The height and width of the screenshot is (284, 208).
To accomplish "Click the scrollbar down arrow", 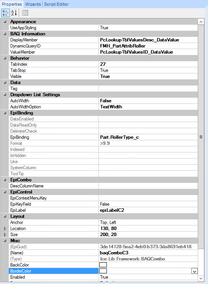I will click(201, 278).
